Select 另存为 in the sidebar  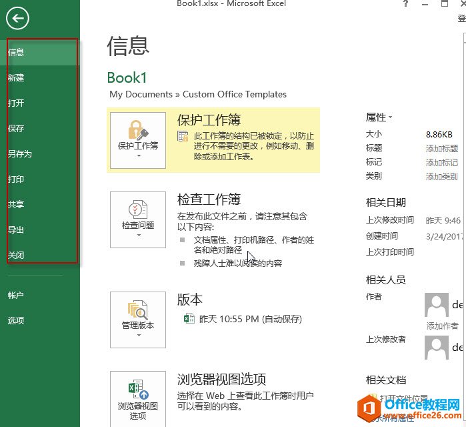coord(20,153)
